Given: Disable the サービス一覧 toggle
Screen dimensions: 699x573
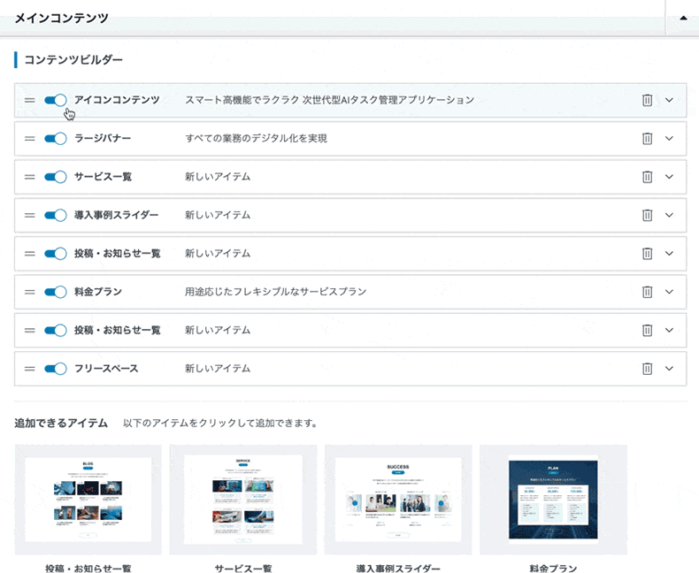Looking at the screenshot, I should pos(56,177).
